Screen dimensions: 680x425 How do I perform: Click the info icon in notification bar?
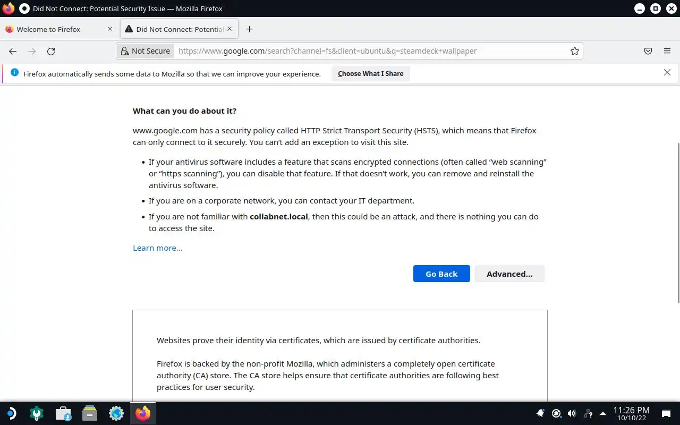14,73
